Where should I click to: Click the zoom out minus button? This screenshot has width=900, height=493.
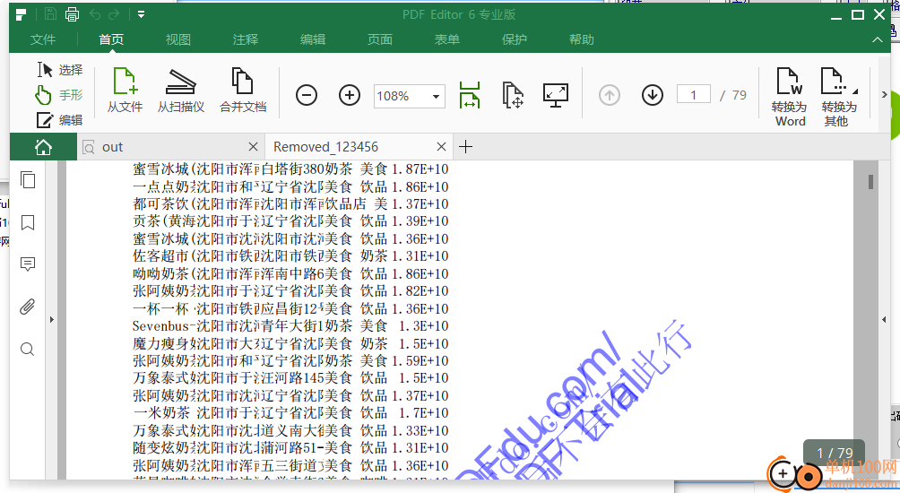(x=307, y=95)
